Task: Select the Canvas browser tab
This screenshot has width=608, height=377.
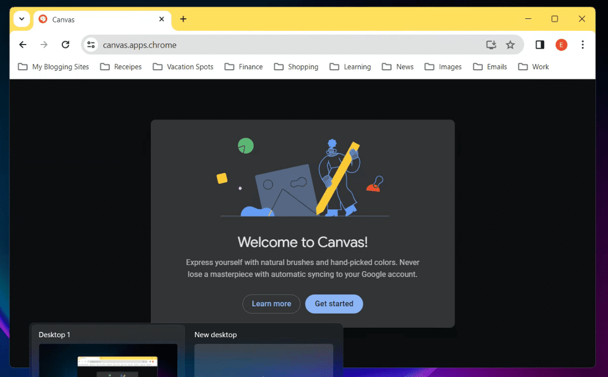Action: pyautogui.click(x=102, y=19)
